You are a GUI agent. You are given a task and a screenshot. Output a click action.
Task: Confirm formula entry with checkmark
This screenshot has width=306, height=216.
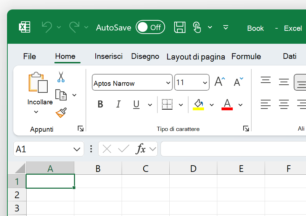point(124,149)
